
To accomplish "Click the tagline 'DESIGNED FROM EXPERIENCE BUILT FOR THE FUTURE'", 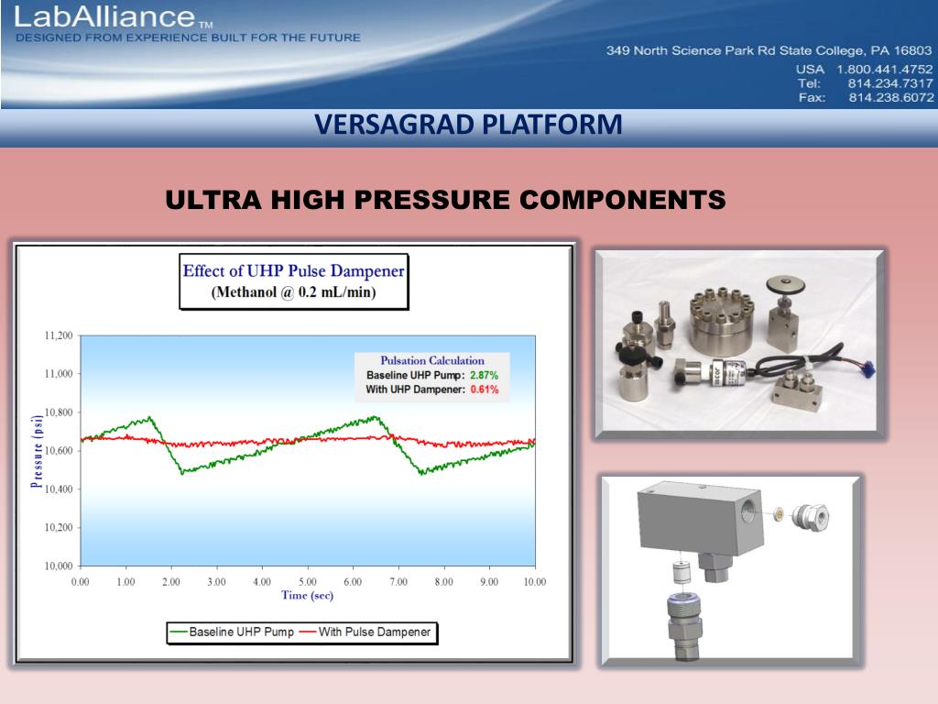I will point(188,38).
